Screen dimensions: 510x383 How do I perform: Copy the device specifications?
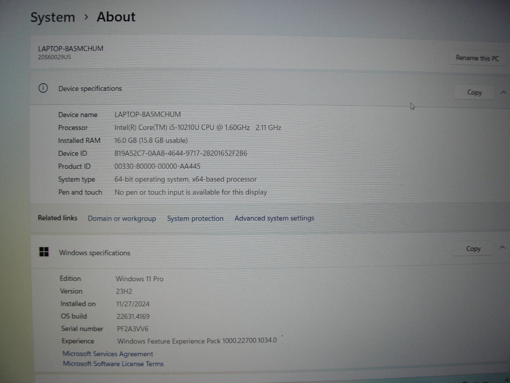[474, 92]
